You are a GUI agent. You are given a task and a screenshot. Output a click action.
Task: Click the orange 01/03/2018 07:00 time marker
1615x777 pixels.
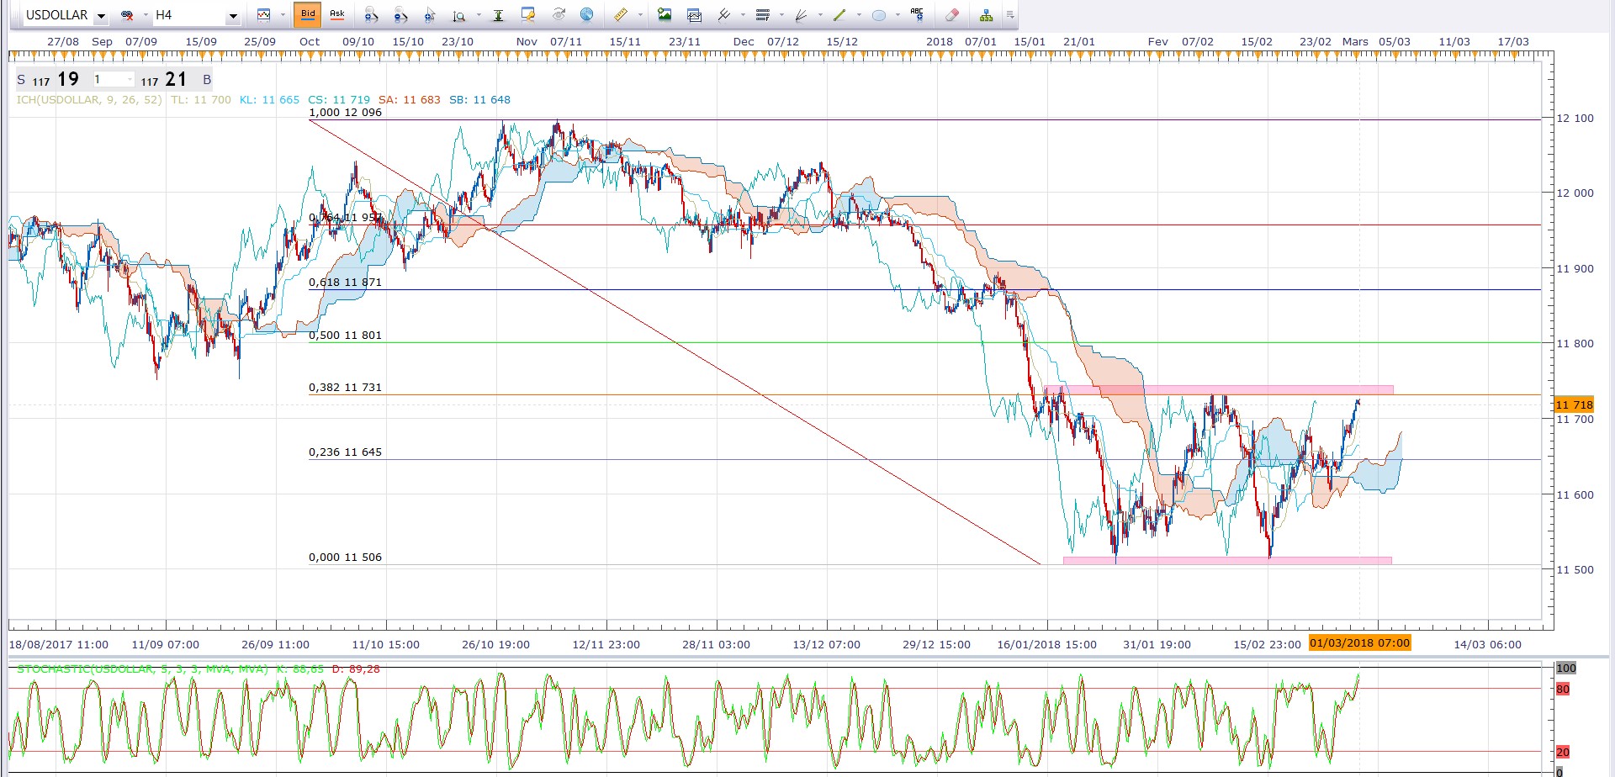point(1359,643)
